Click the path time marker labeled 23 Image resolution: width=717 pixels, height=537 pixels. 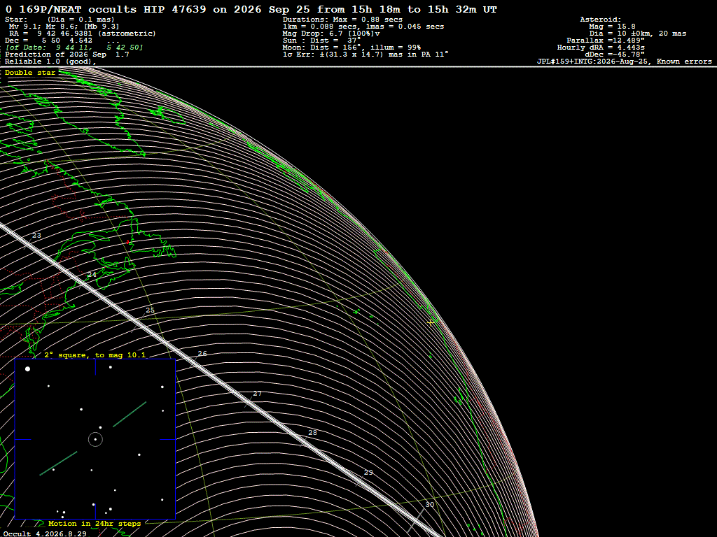(x=36, y=236)
